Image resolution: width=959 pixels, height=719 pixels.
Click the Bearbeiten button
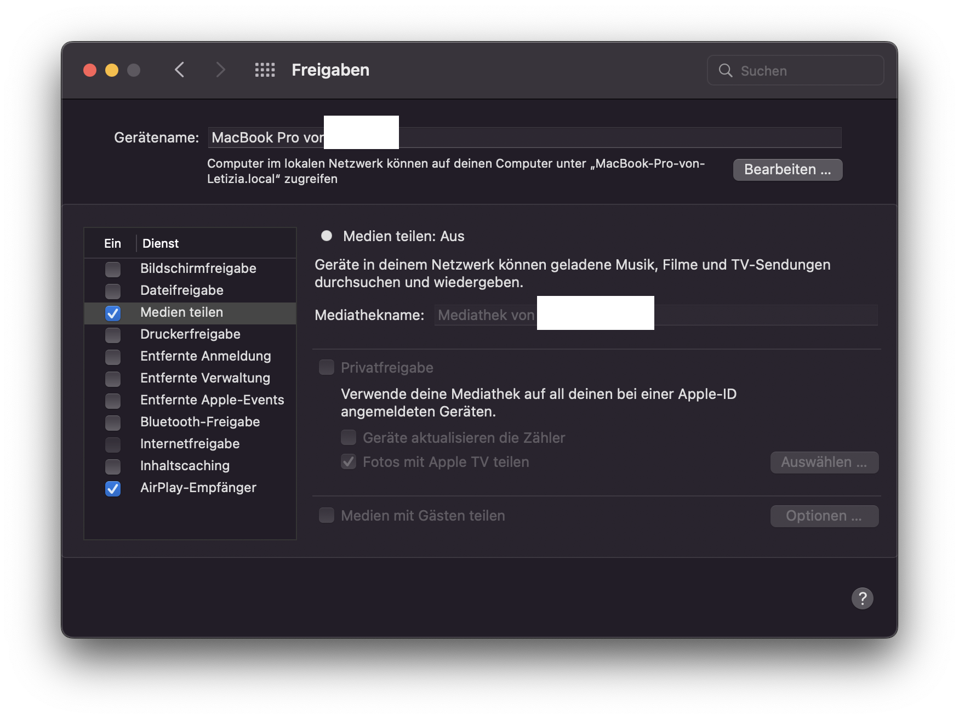tap(787, 170)
